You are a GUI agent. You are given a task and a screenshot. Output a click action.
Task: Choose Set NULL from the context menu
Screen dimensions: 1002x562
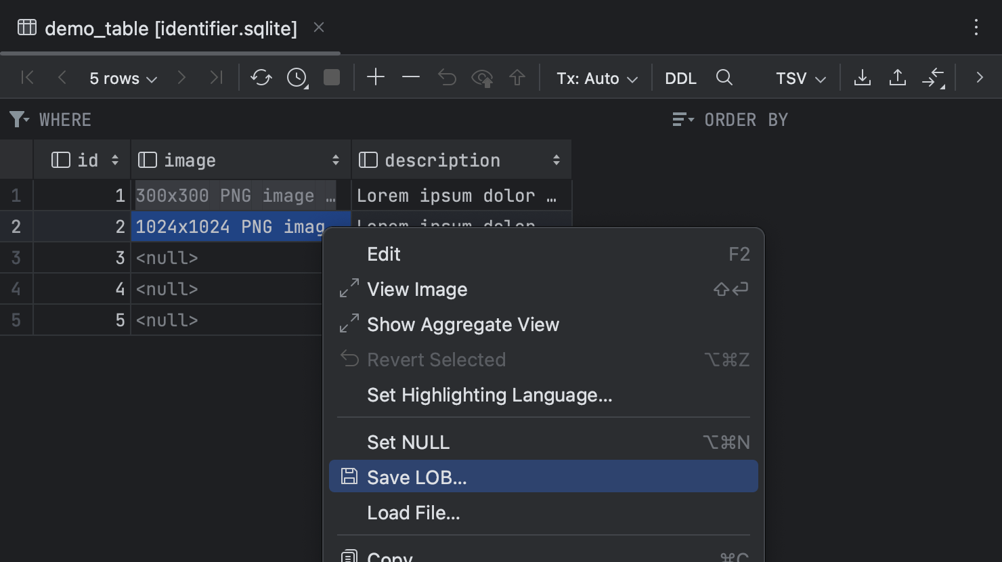pos(408,441)
